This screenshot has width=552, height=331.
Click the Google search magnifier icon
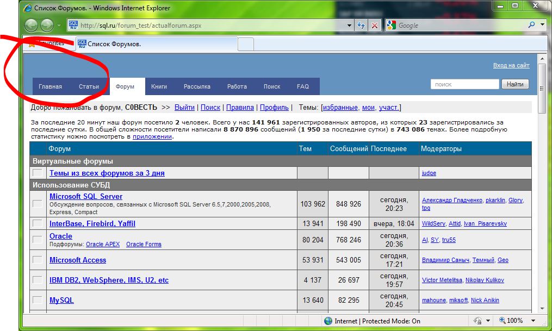tap(531, 25)
